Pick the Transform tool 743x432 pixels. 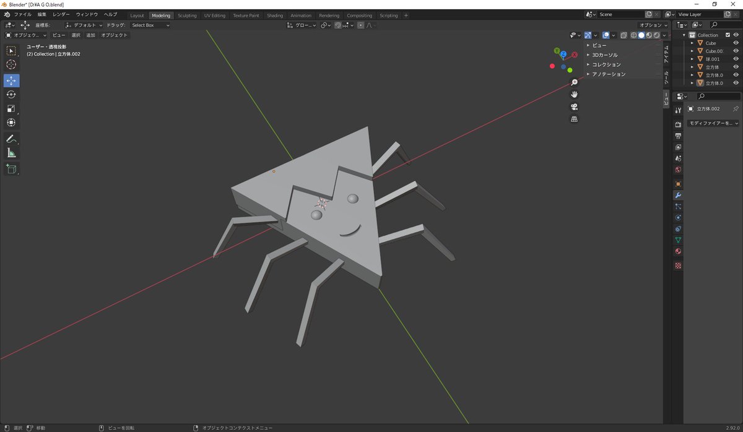click(x=11, y=123)
